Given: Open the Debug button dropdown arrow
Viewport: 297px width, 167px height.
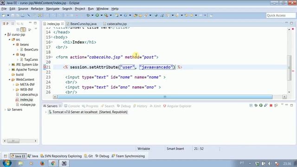Looking at the screenshot, I should click(92, 15).
